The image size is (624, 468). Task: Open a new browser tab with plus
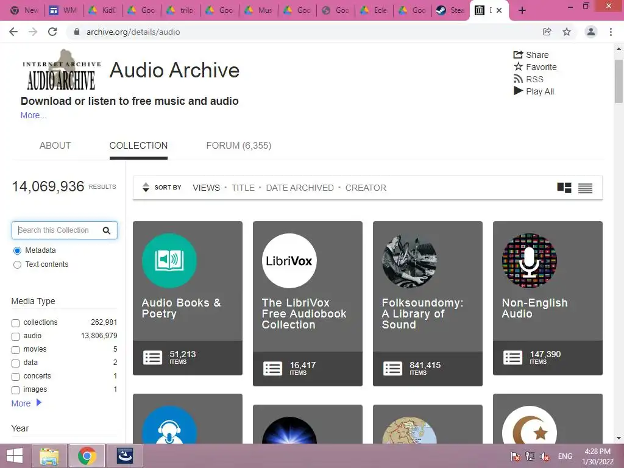522,11
